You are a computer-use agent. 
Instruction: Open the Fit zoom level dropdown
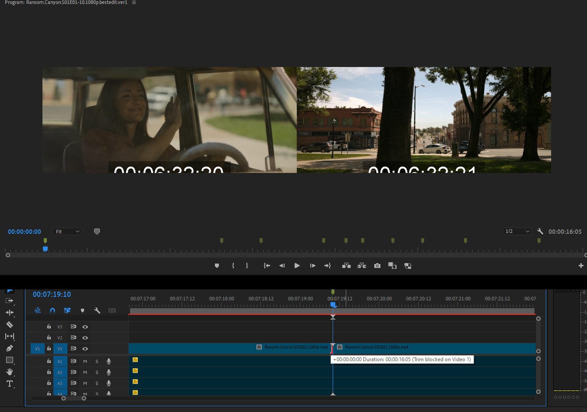(67, 232)
